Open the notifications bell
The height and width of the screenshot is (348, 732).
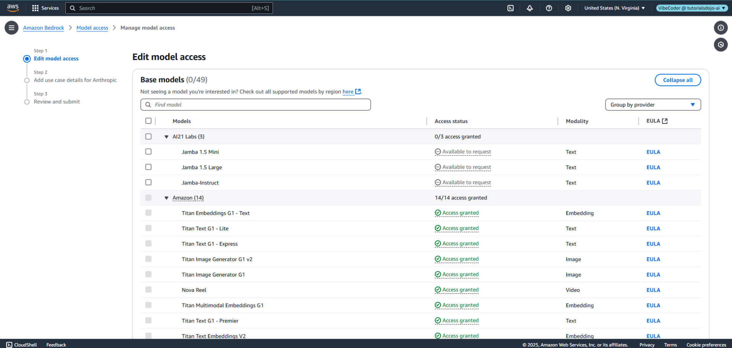point(530,8)
